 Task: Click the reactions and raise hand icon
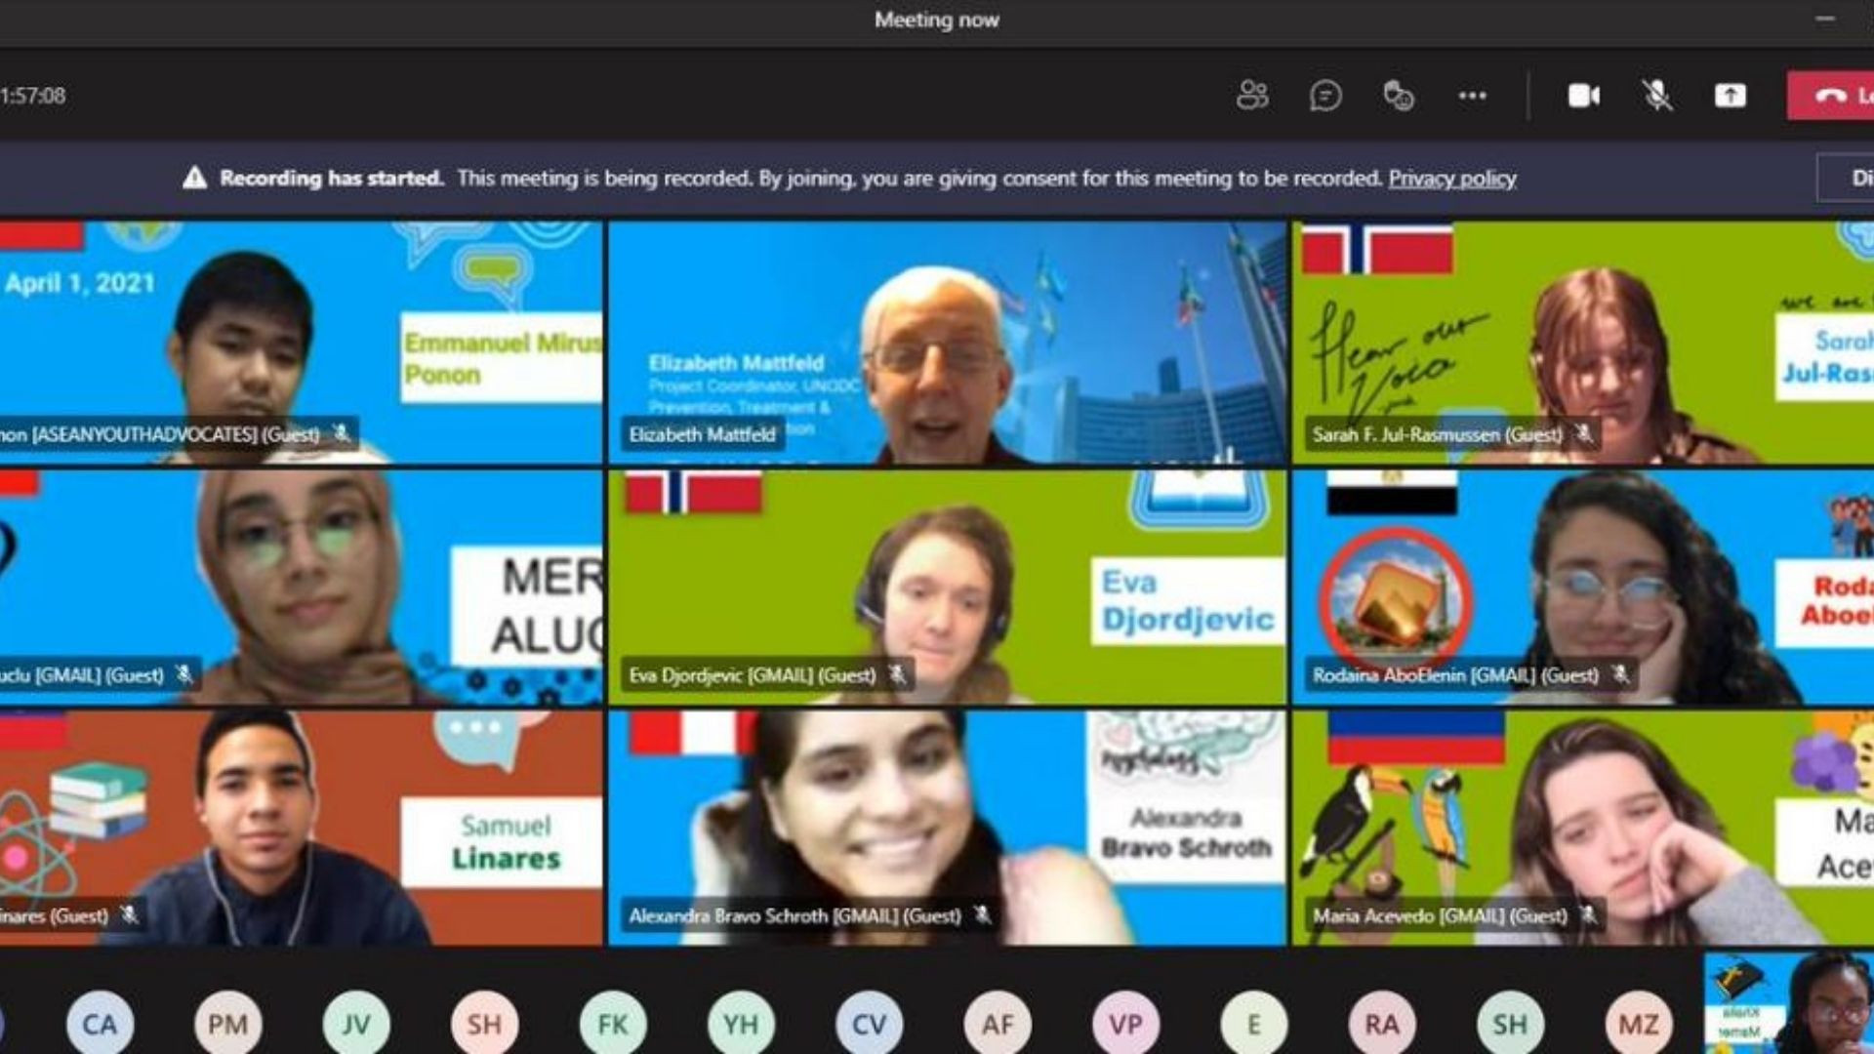click(1399, 96)
